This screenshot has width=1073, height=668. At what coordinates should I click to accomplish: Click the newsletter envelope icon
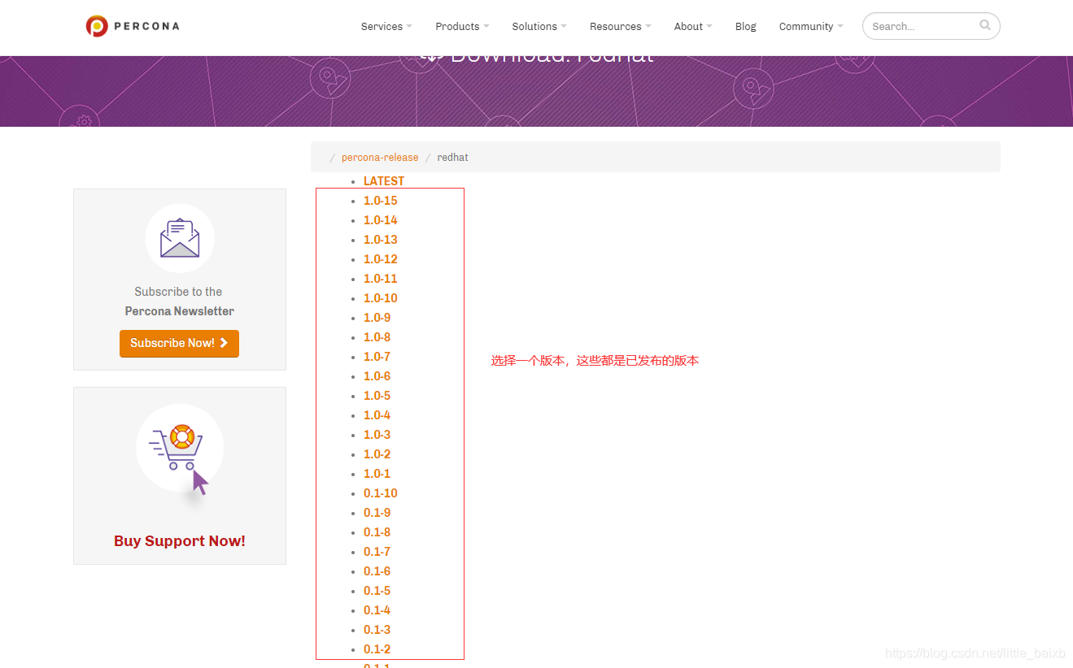click(180, 238)
